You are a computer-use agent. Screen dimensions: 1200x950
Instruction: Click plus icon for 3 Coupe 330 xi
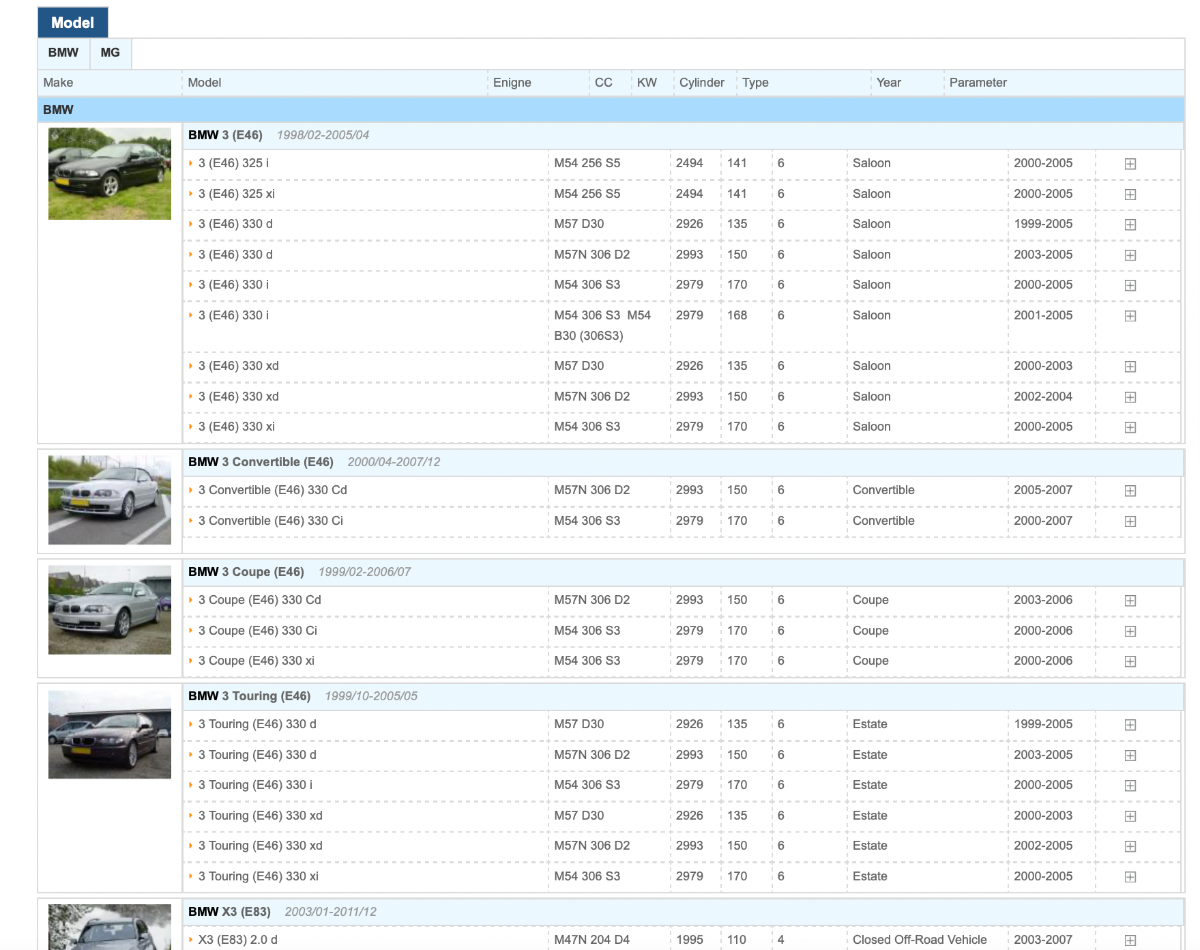pyautogui.click(x=1130, y=661)
